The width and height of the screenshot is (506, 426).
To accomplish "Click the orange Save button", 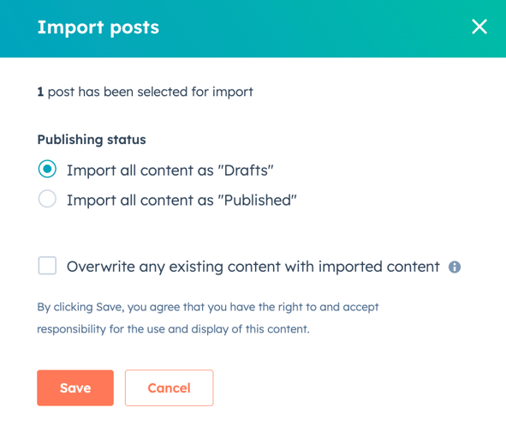I will pos(75,387).
